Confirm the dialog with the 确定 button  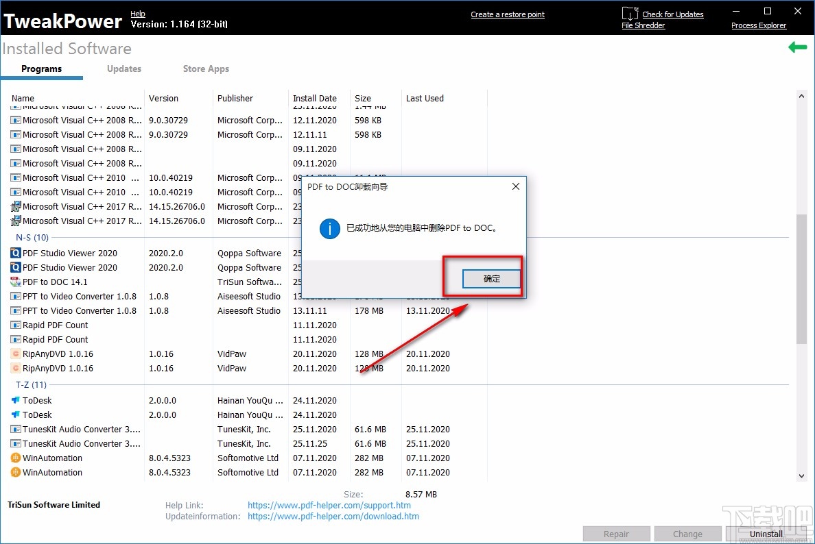tap(492, 279)
